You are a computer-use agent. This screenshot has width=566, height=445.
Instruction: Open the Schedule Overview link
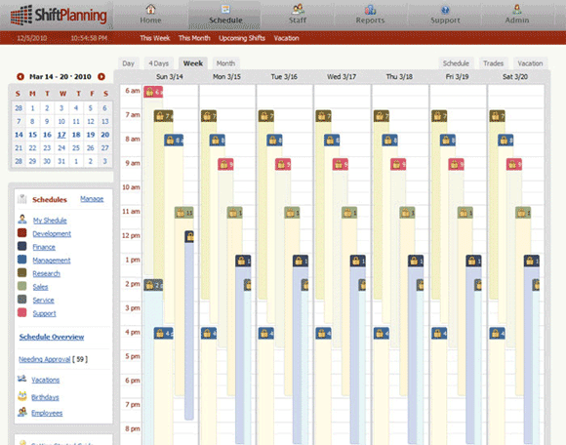(x=52, y=337)
